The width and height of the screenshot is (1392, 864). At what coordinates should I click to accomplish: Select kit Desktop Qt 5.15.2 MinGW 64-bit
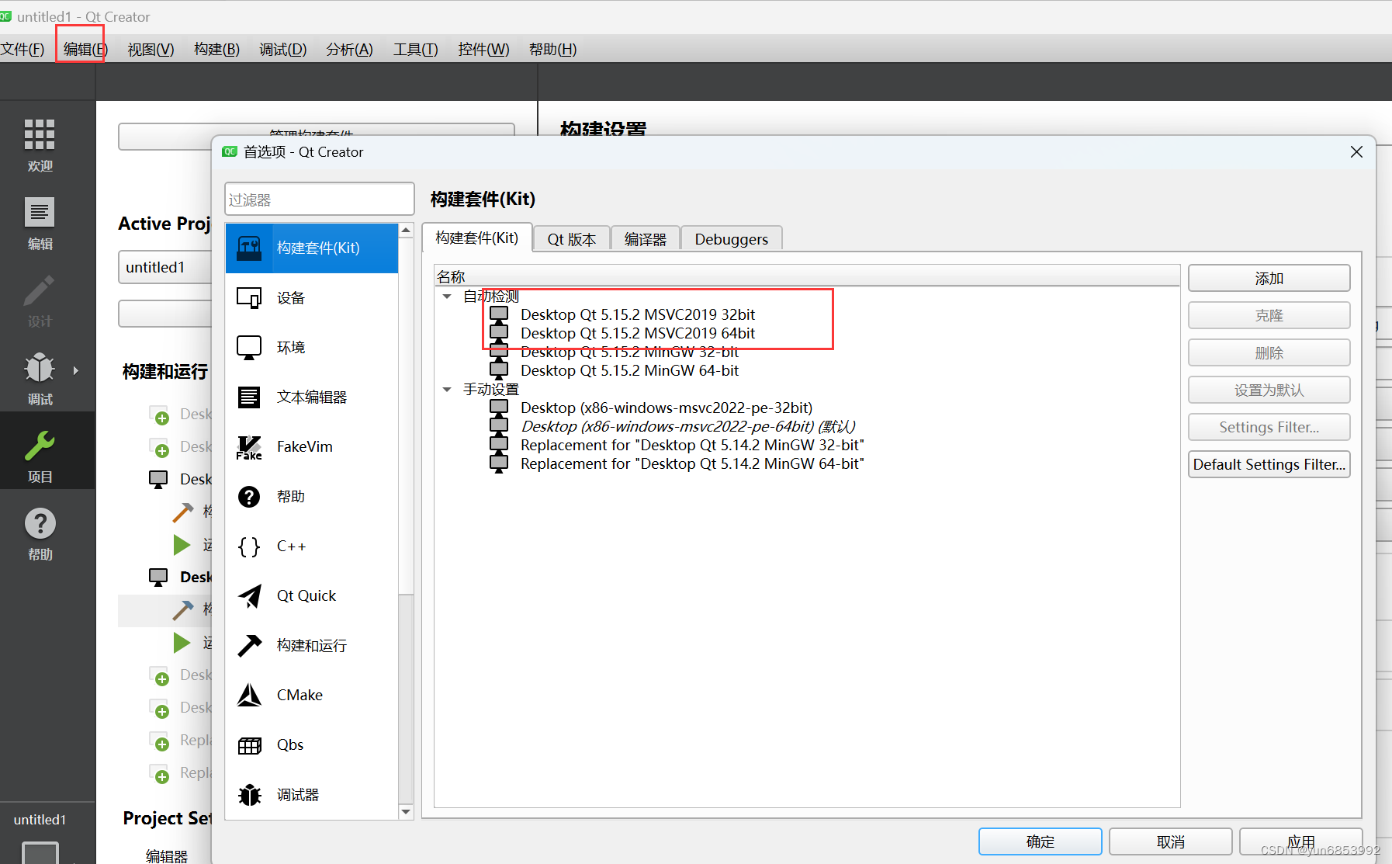pos(629,370)
